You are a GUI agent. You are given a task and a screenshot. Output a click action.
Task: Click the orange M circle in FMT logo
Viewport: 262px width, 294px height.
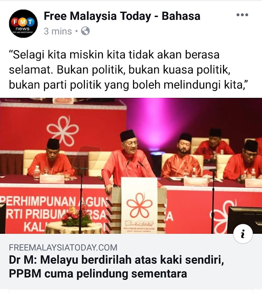coord(23,23)
